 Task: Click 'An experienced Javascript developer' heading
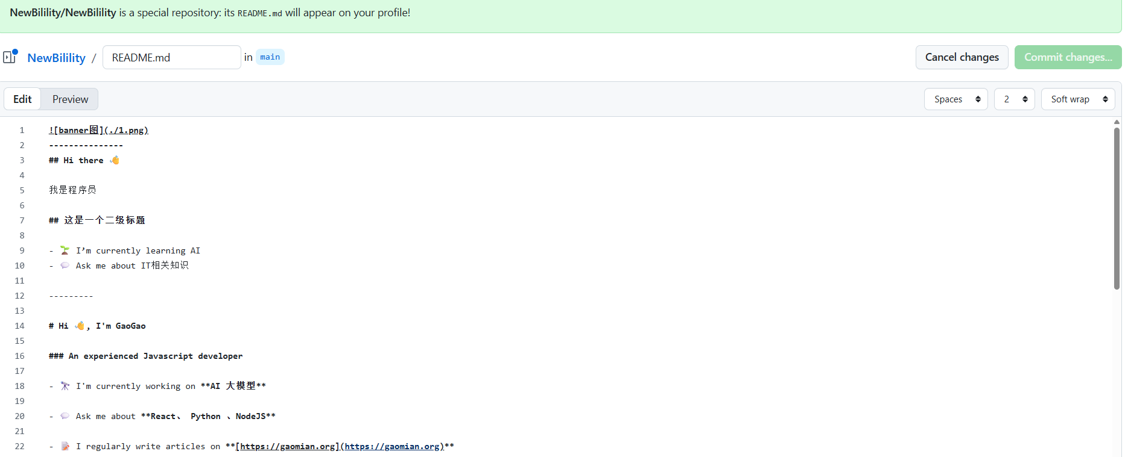coord(156,356)
